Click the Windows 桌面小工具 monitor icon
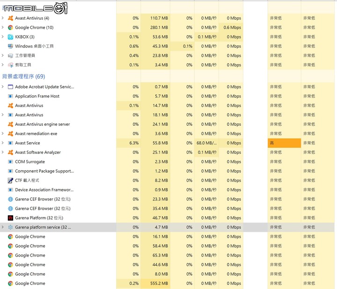The width and height of the screenshot is (337, 289). point(10,46)
